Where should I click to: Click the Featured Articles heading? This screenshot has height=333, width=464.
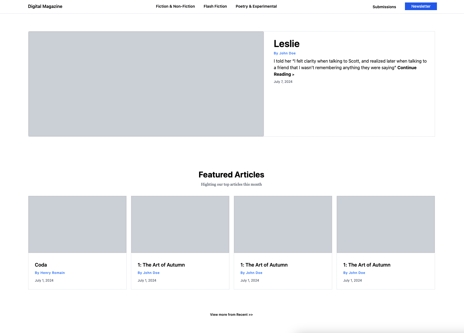pyautogui.click(x=231, y=174)
